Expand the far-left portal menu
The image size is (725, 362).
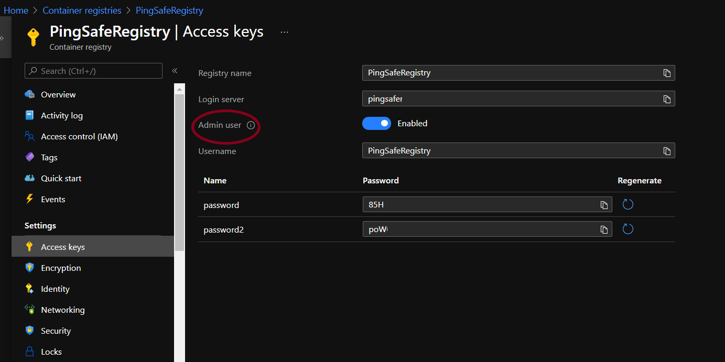[2, 38]
